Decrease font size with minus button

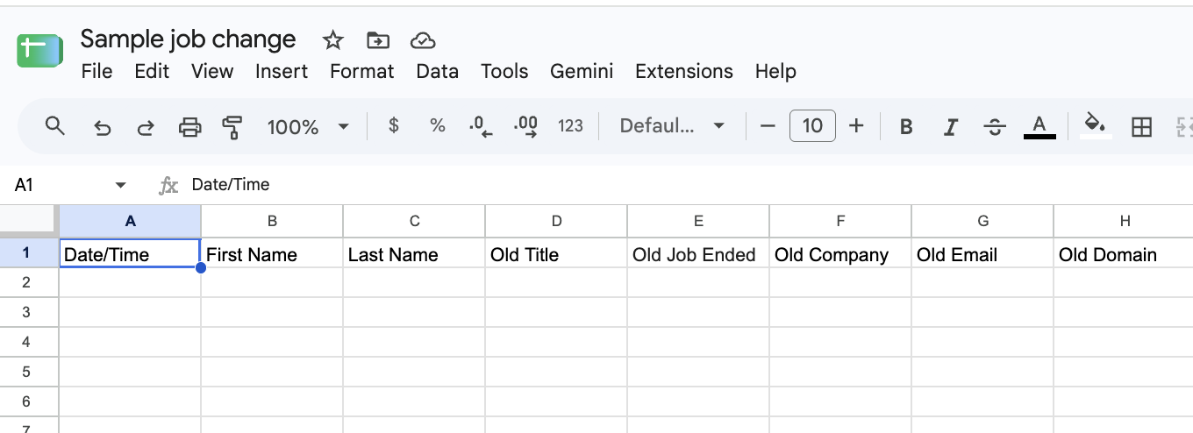pos(768,126)
